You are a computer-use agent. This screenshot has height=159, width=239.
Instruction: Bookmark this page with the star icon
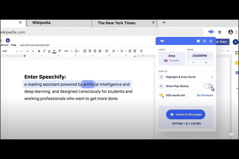[220, 32]
